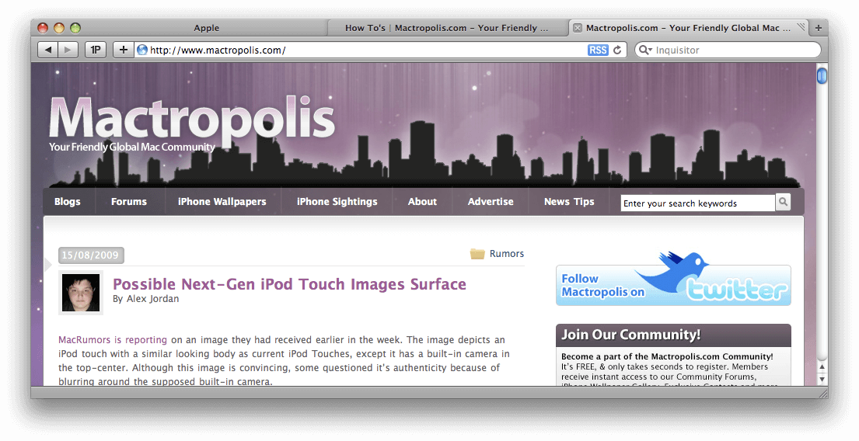This screenshot has width=859, height=441.
Task: Click the 15/08/2009 date badge
Action: (91, 255)
